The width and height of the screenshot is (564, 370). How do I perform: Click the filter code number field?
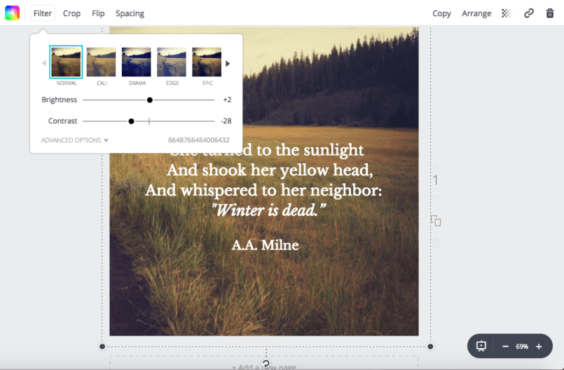coord(199,140)
